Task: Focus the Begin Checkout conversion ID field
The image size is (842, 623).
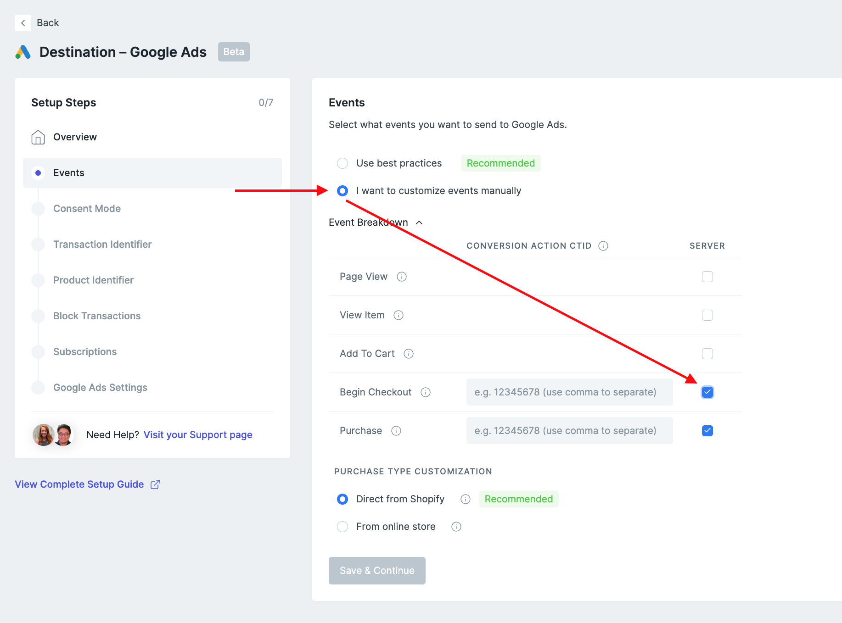Action: (570, 392)
